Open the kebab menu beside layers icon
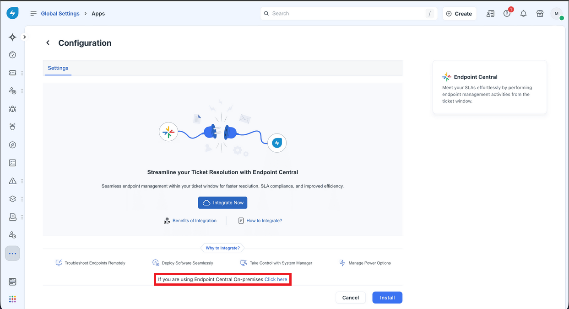This screenshot has width=569, height=309. (22, 199)
